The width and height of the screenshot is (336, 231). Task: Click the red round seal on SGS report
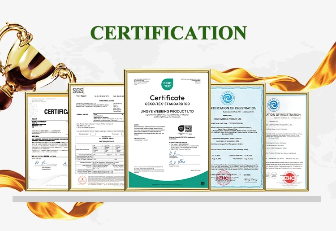point(82,180)
